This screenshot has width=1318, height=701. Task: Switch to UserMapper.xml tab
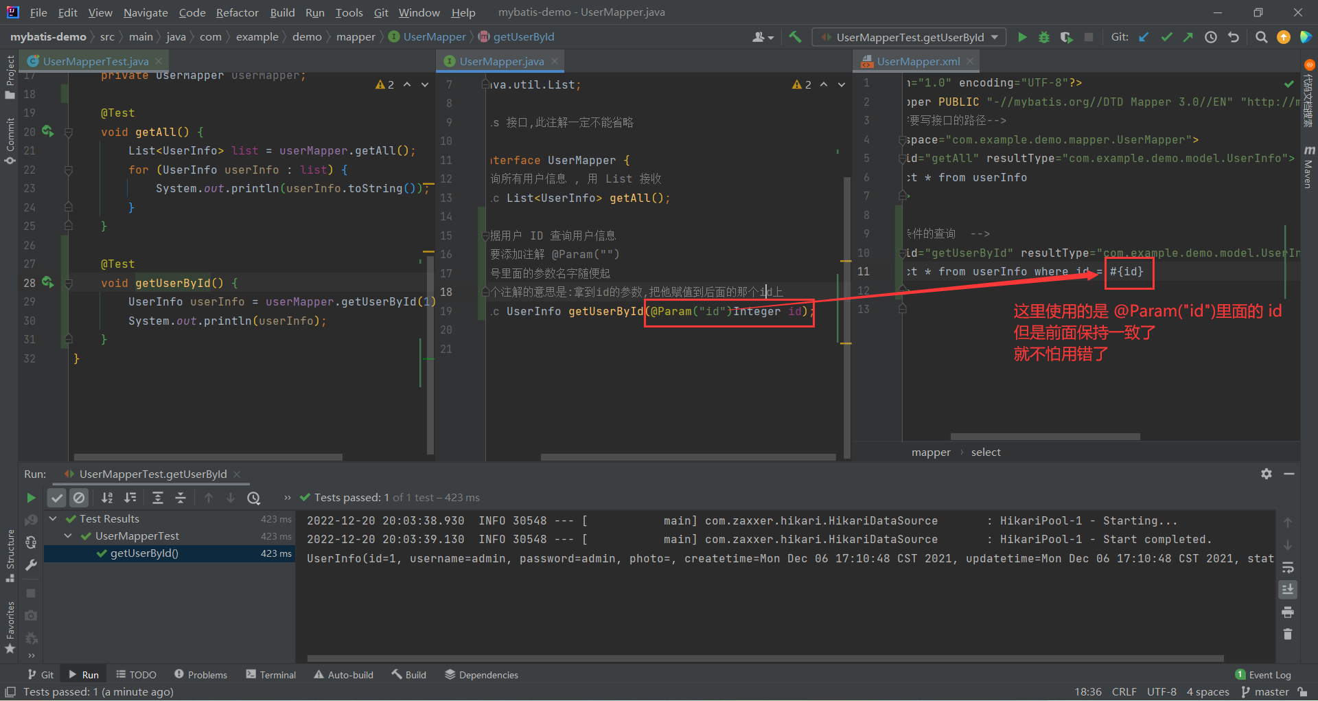coord(918,61)
